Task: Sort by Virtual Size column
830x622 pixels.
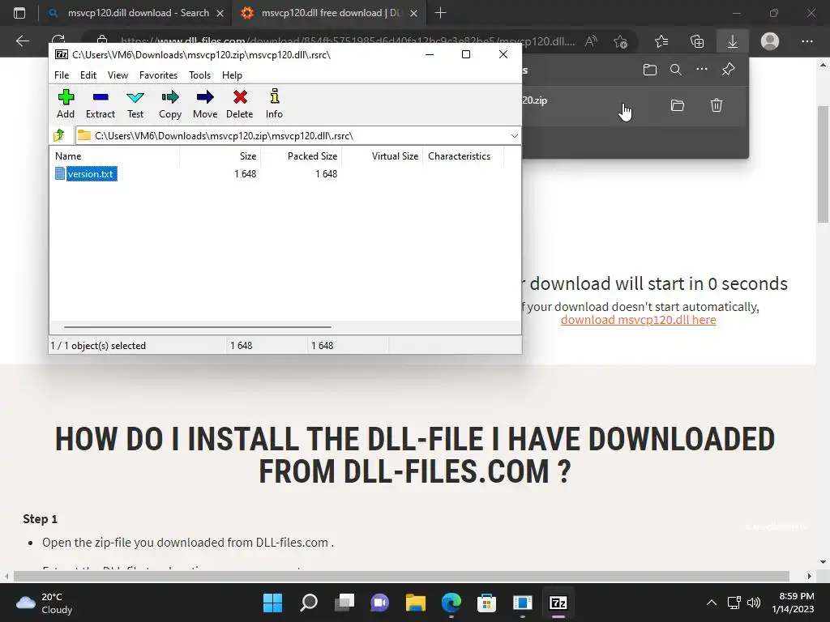Action: click(x=383, y=156)
